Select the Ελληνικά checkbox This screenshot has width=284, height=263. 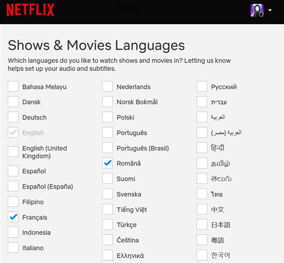tap(107, 255)
